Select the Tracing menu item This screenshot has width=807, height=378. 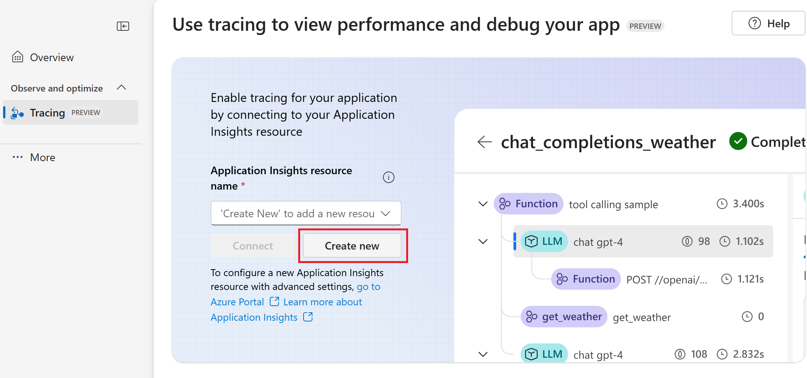47,113
